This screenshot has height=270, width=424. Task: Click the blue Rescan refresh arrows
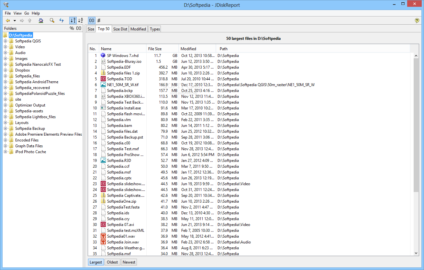pyautogui.click(x=61, y=20)
